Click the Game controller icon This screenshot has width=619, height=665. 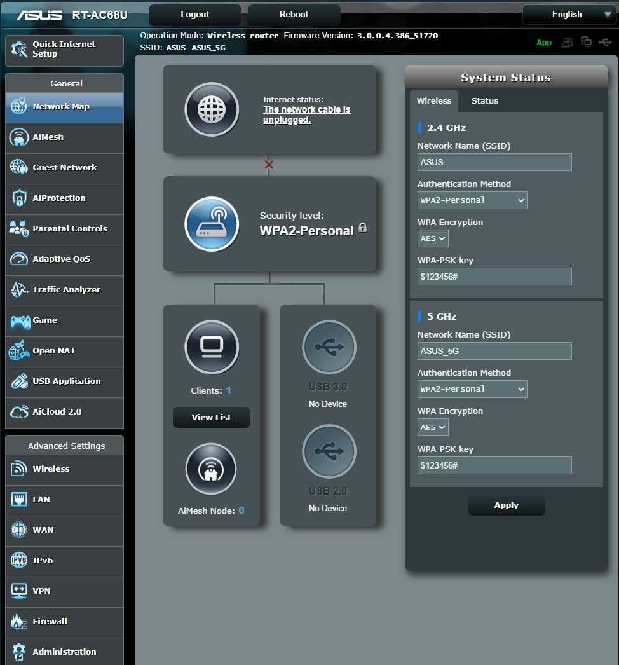20,321
